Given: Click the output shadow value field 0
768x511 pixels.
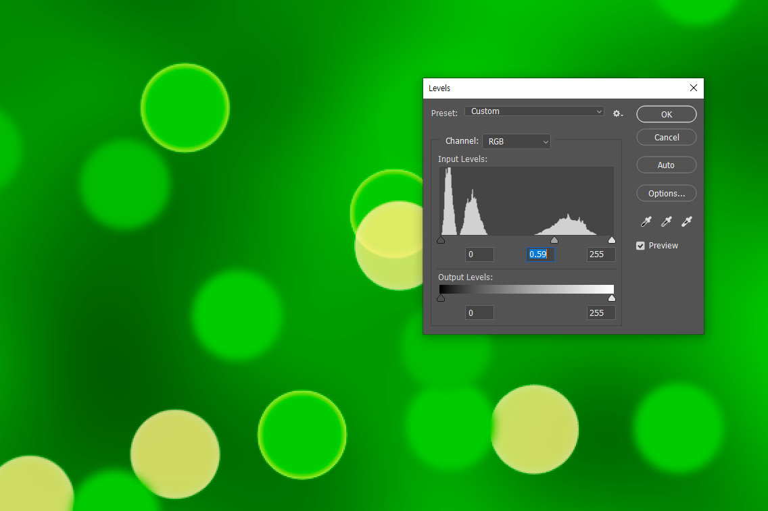Looking at the screenshot, I should [479, 313].
